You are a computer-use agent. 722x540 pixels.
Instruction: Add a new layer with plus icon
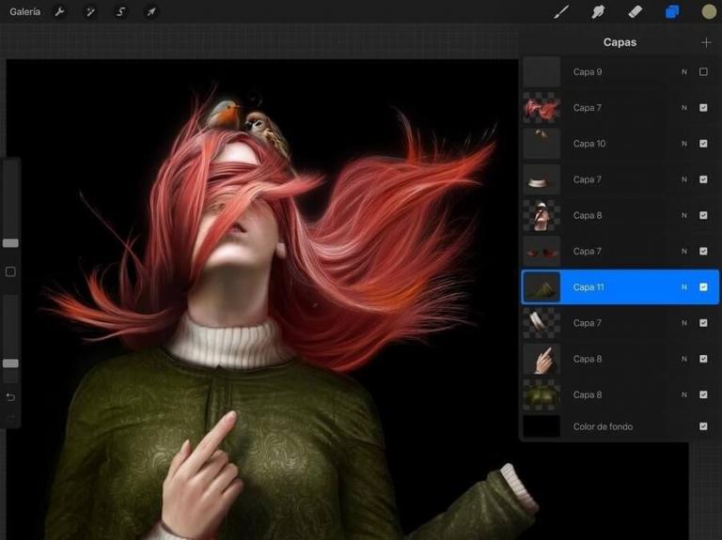pyautogui.click(x=706, y=43)
